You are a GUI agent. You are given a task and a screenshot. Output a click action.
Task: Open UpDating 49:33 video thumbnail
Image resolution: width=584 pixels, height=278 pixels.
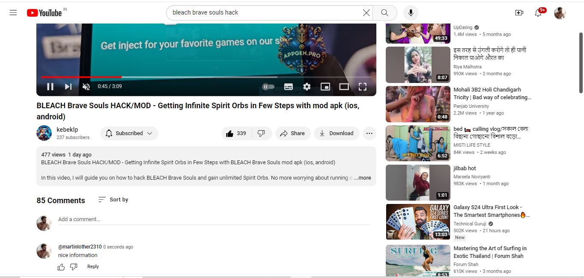point(418,33)
